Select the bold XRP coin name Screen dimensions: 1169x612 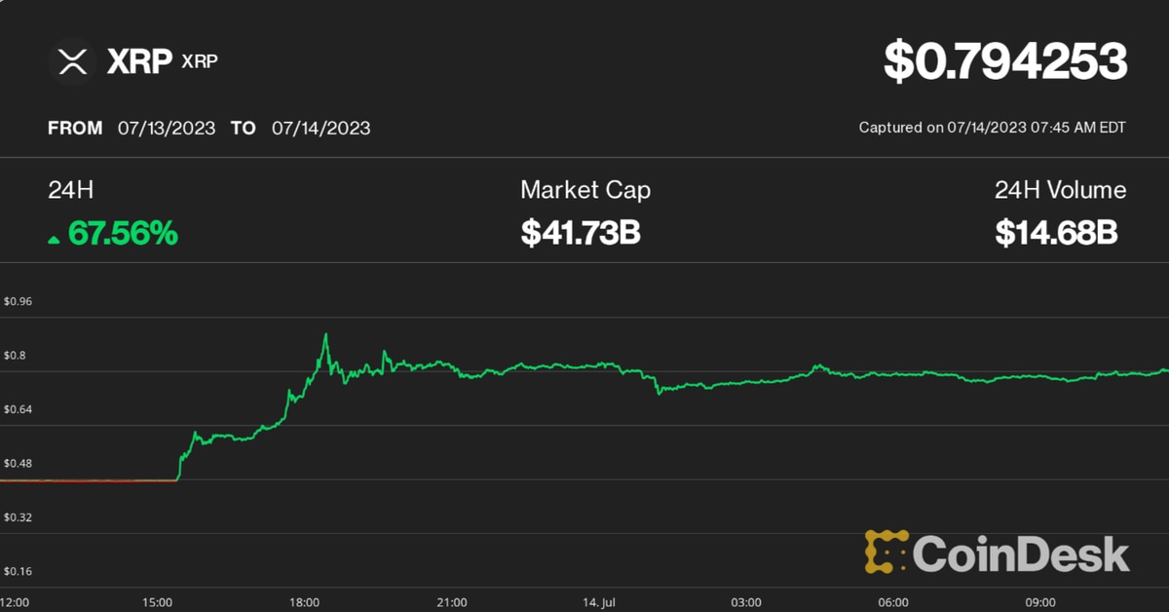(x=138, y=62)
